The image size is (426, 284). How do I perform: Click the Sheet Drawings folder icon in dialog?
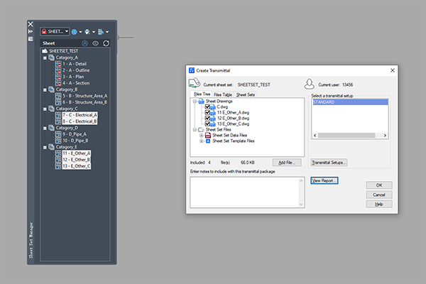(201, 101)
